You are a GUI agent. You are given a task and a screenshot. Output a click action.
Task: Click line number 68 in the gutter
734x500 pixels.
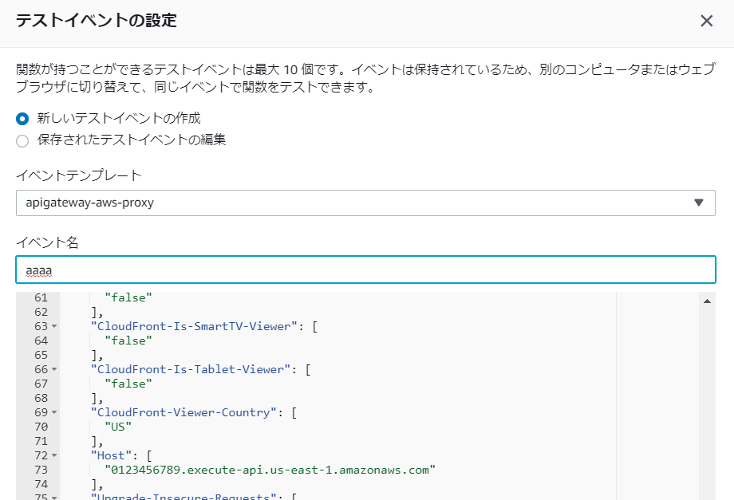41,398
